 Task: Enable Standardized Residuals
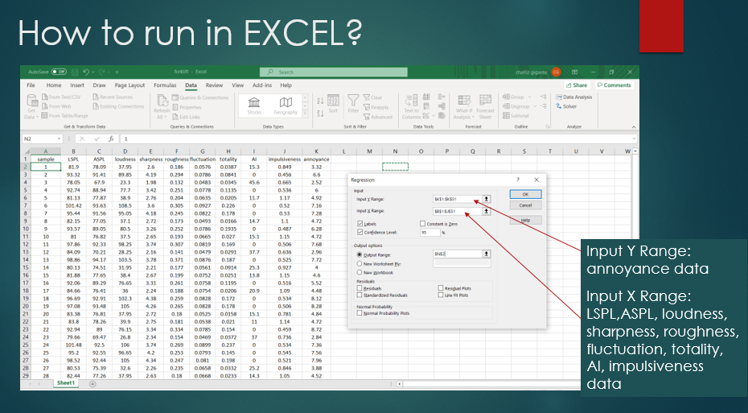tap(360, 295)
